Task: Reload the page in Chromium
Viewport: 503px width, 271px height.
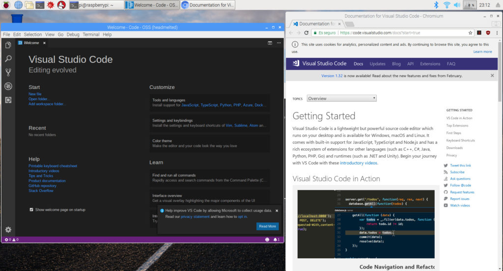Action: click(307, 33)
